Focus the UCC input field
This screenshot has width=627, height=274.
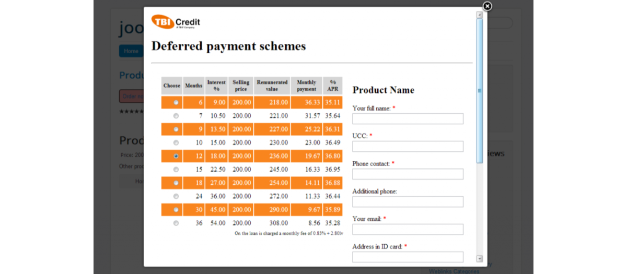click(408, 147)
